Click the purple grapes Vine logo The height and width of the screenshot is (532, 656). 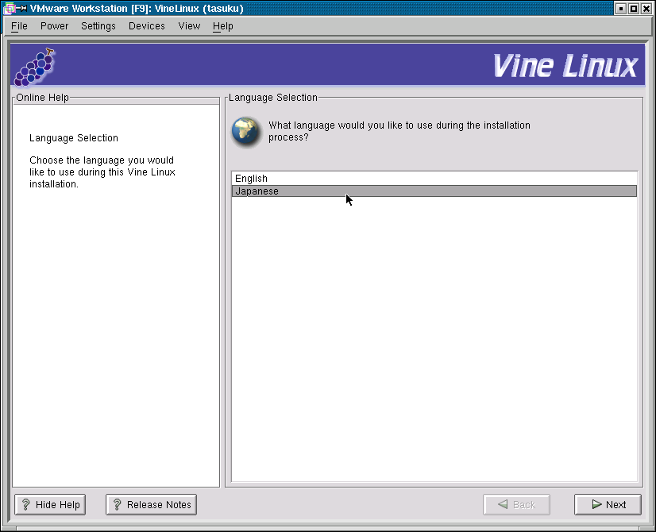pyautogui.click(x=34, y=67)
